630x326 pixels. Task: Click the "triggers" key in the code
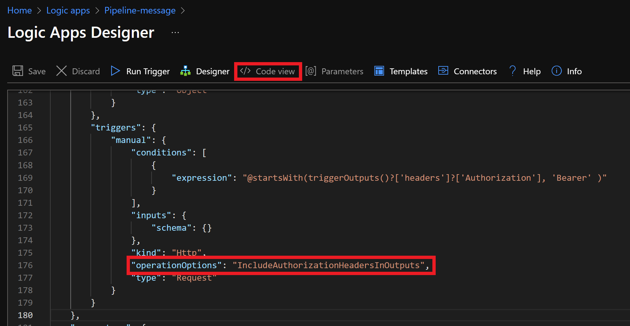coord(115,128)
